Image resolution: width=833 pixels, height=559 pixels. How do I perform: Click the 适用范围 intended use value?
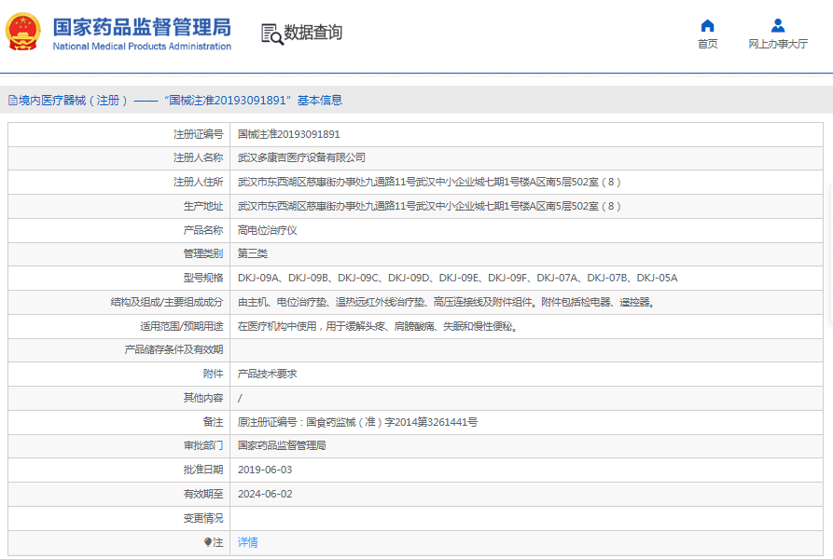pyautogui.click(x=377, y=326)
